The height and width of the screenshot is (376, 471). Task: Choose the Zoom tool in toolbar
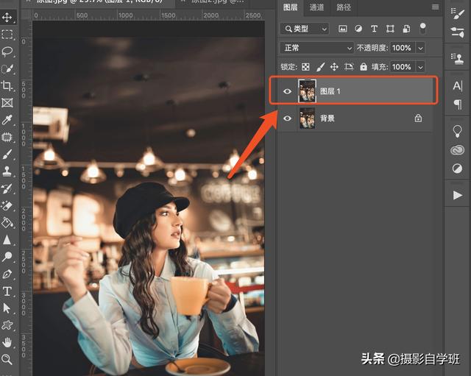click(7, 359)
